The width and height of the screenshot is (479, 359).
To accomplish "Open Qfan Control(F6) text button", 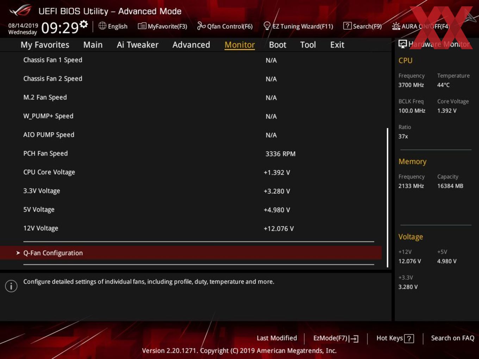I will 230,26.
